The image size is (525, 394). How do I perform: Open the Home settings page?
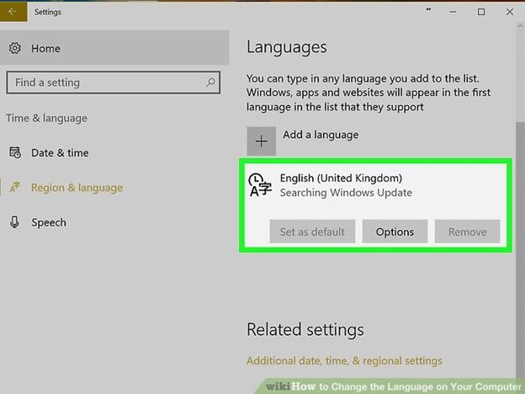114,48
